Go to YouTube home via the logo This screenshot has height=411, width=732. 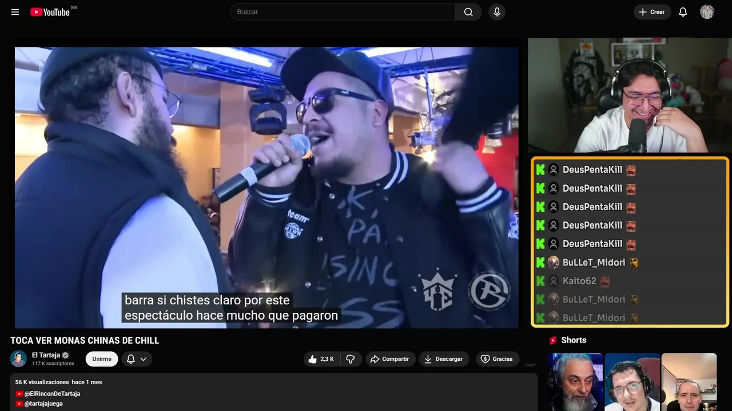pos(50,12)
